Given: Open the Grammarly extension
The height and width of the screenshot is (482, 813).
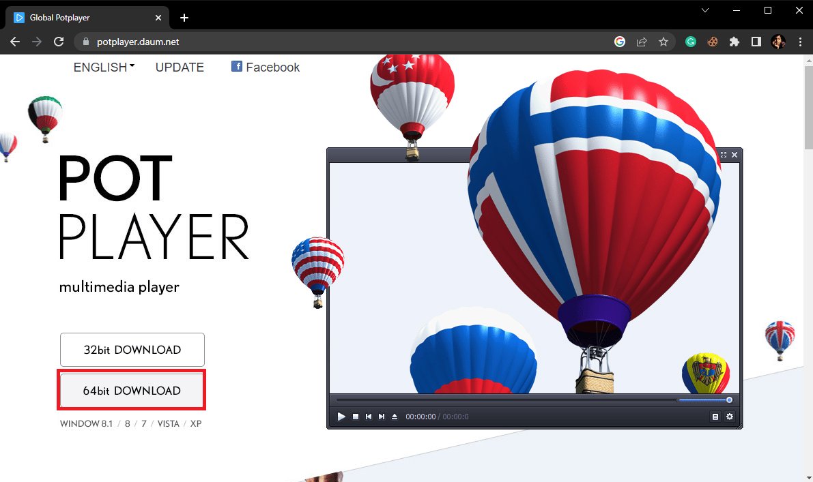Looking at the screenshot, I should pyautogui.click(x=691, y=42).
